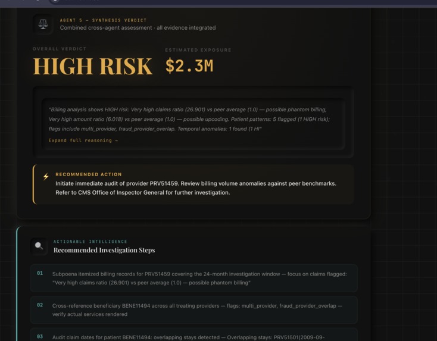Viewport: 437px width, 341px height.
Task: Expand full reasoning link
Action: (83, 140)
